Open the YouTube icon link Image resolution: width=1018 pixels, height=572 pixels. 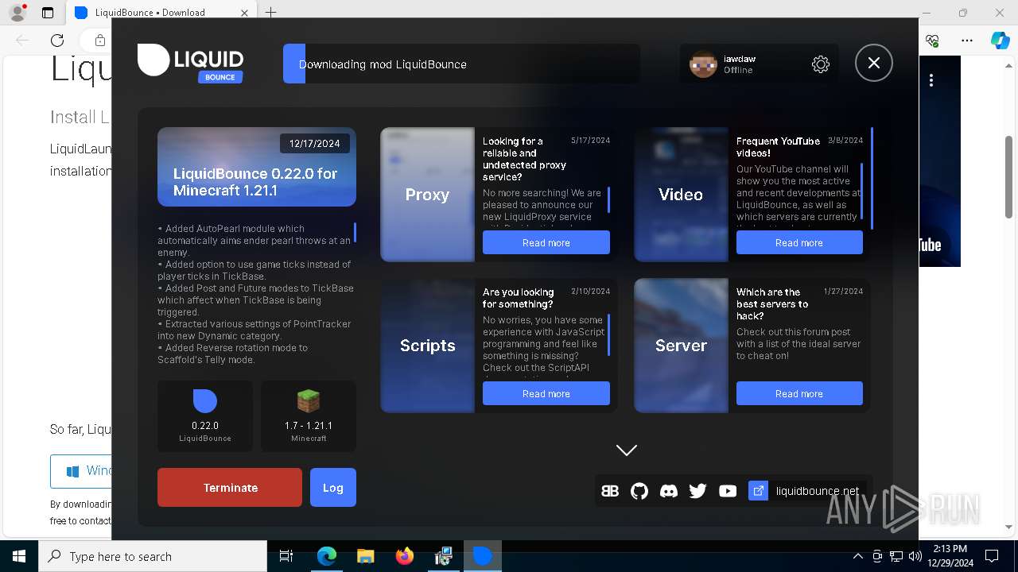pyautogui.click(x=728, y=491)
